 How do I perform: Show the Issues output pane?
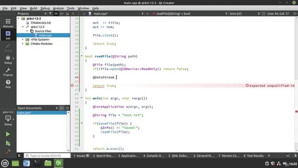(81, 155)
